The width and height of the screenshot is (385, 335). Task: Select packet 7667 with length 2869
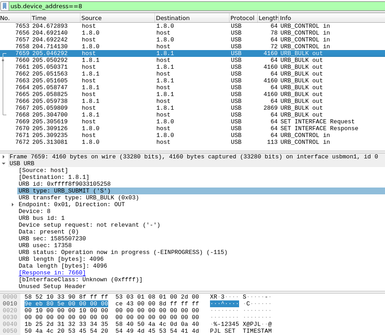click(x=193, y=108)
